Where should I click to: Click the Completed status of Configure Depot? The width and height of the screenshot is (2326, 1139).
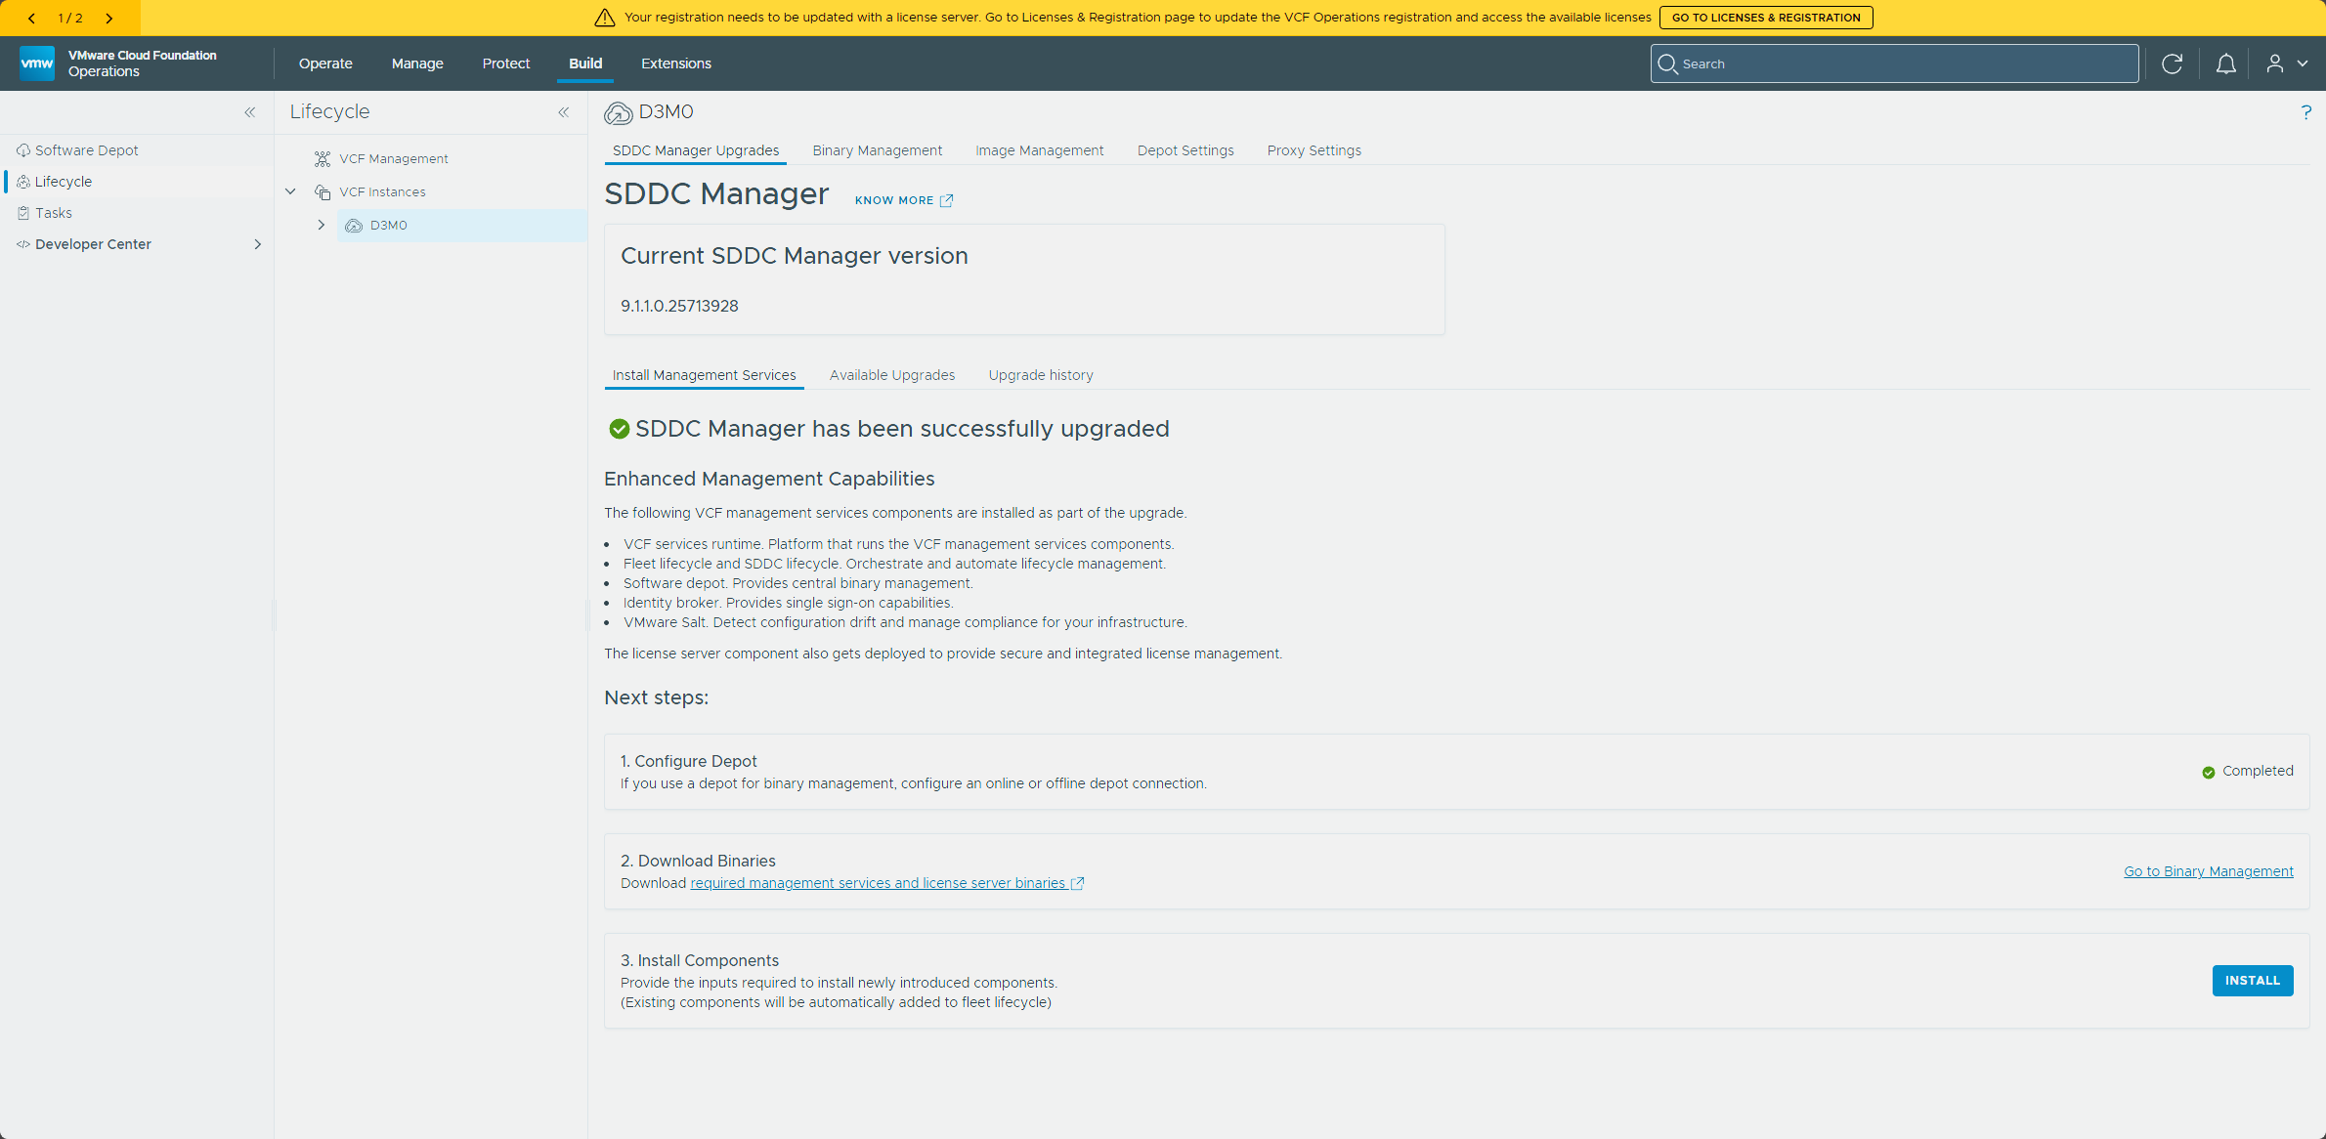(2247, 771)
